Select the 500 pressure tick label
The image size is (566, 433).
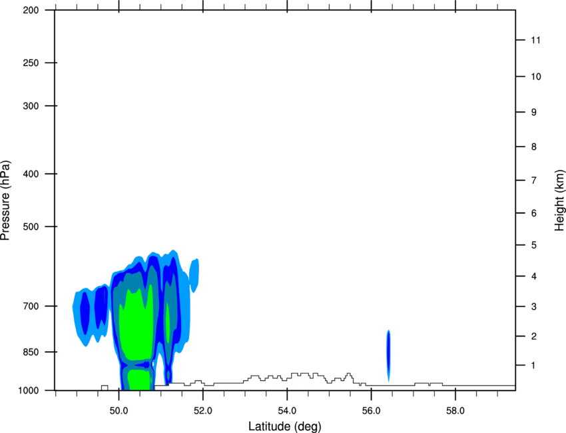click(31, 226)
